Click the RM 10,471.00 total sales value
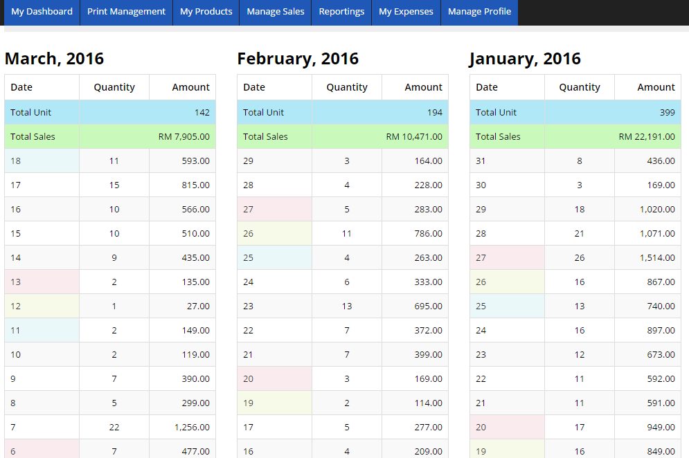 [x=414, y=136]
